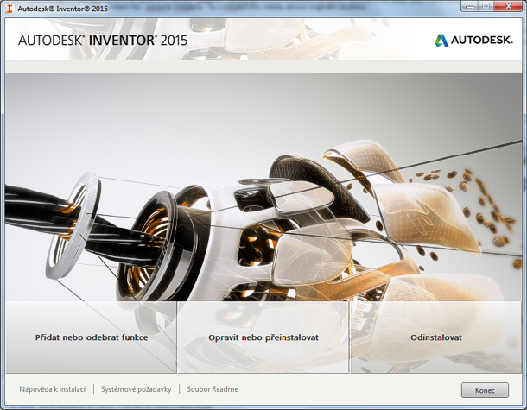
Task: Open "Nápověda k instalaci" link
Action: tap(53, 389)
